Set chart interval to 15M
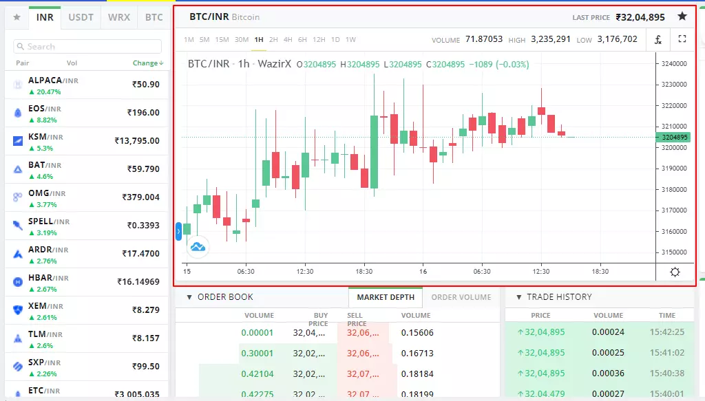The image size is (705, 401). [x=222, y=39]
